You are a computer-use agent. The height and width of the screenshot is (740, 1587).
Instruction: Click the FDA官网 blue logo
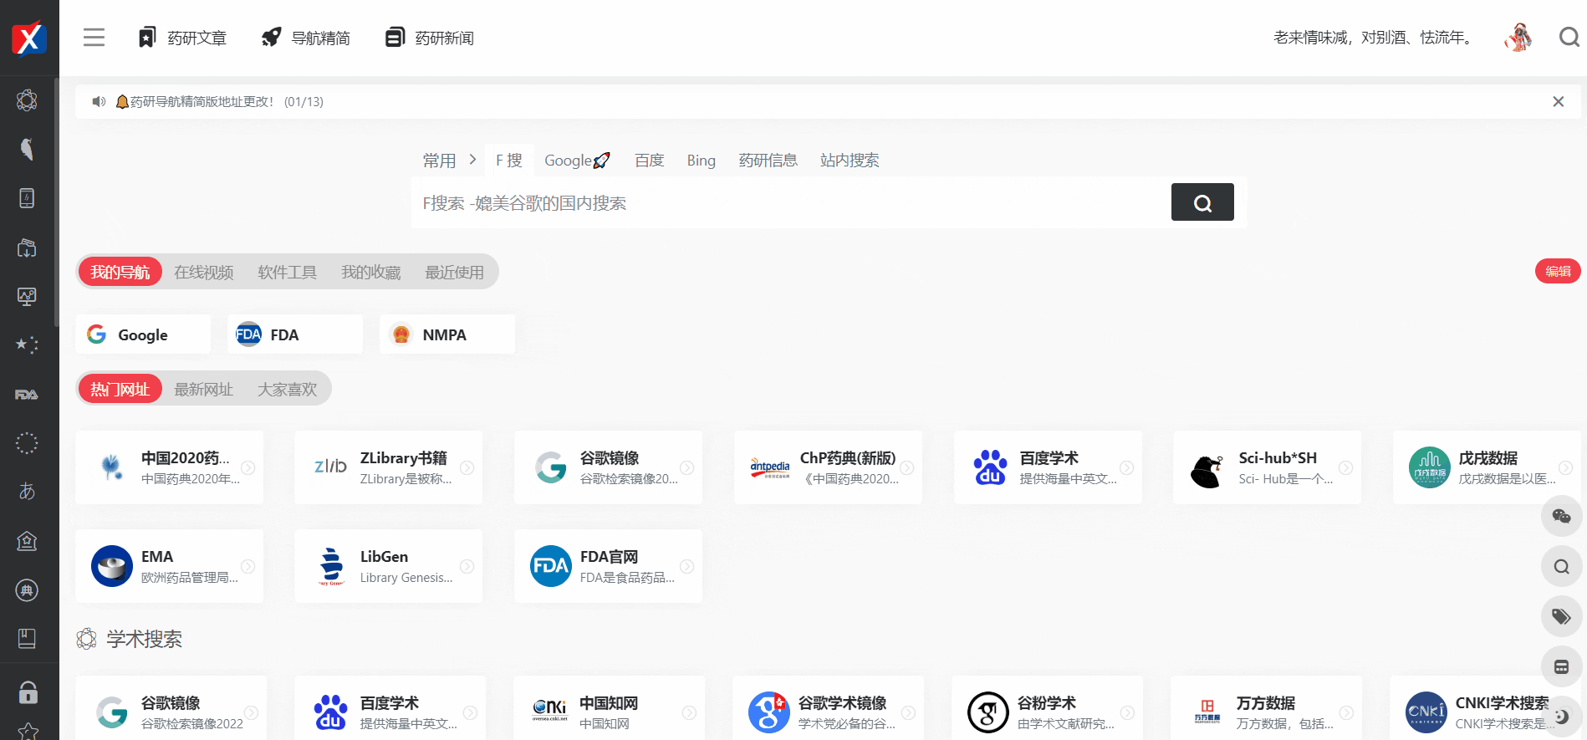[551, 566]
